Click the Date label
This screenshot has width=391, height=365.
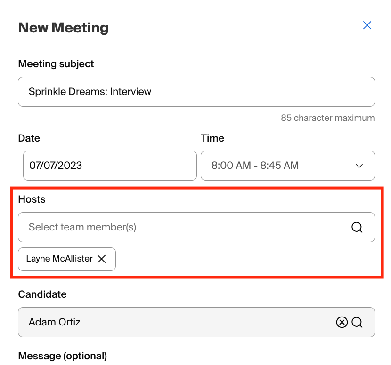pyautogui.click(x=29, y=138)
